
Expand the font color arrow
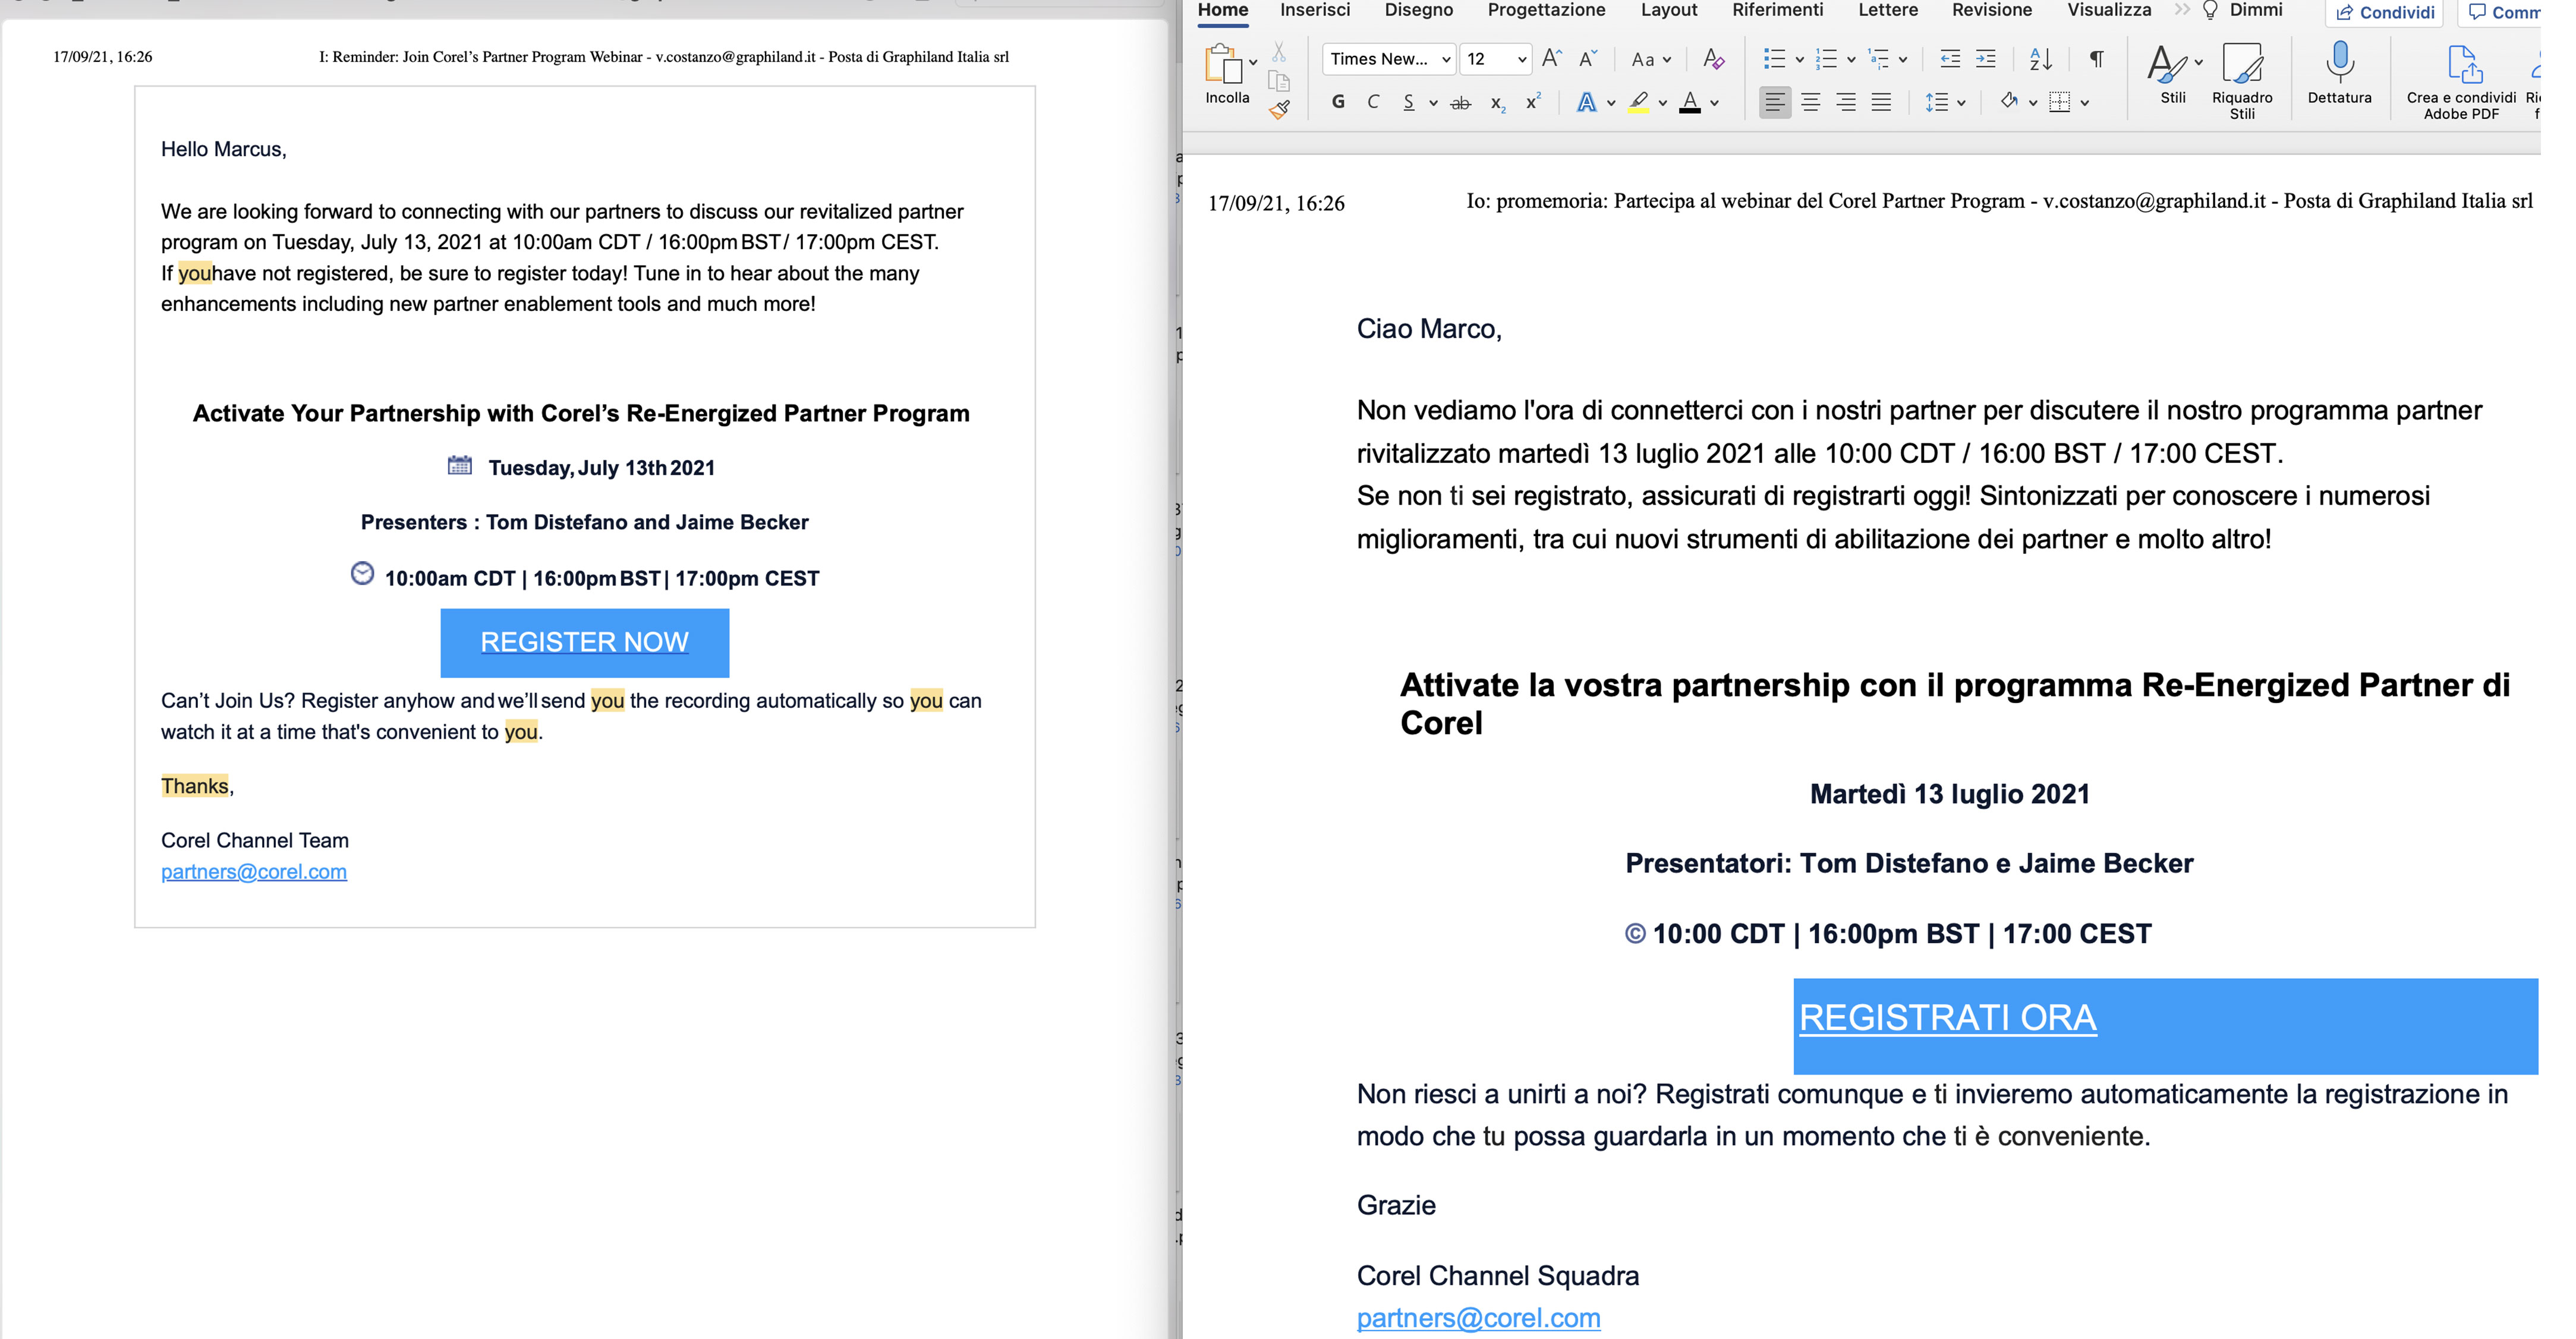click(x=1714, y=103)
